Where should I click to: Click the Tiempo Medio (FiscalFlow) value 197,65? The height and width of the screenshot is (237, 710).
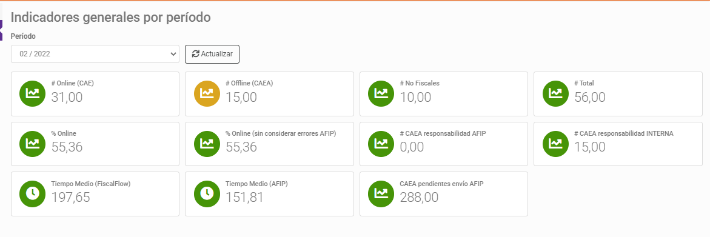(71, 197)
